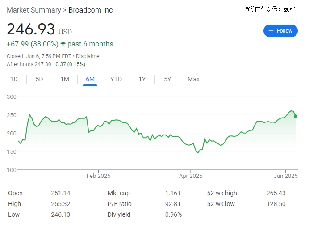
Task: Click the Mkt cap value 1.16T
Action: (x=173, y=193)
